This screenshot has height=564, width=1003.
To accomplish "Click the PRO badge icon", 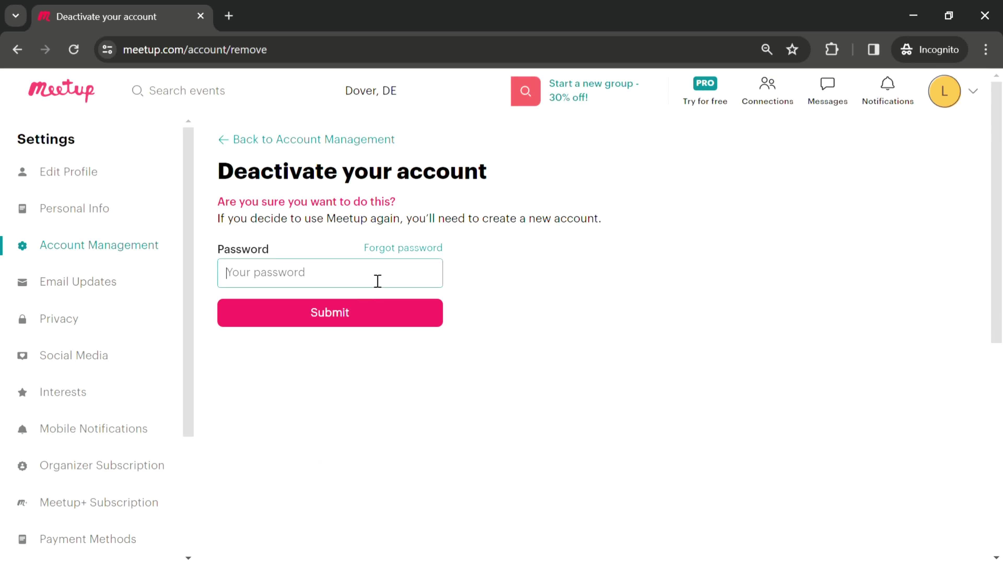I will tap(705, 83).
